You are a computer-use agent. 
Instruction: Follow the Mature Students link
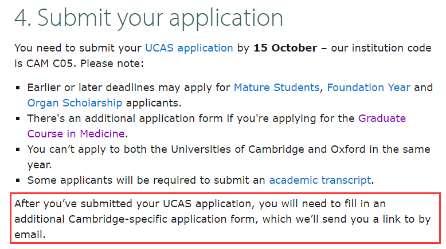(x=276, y=88)
